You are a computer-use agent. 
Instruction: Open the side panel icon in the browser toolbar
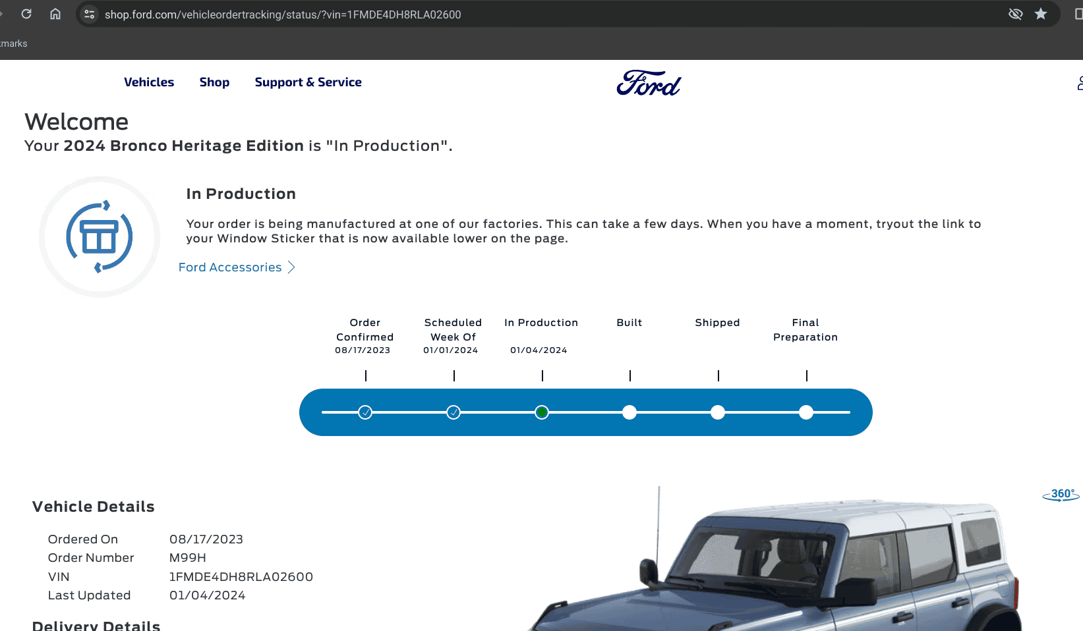[x=1078, y=14]
